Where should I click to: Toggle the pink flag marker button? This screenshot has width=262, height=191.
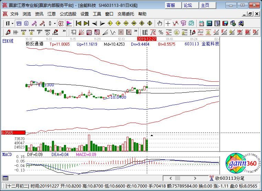coord(69,23)
